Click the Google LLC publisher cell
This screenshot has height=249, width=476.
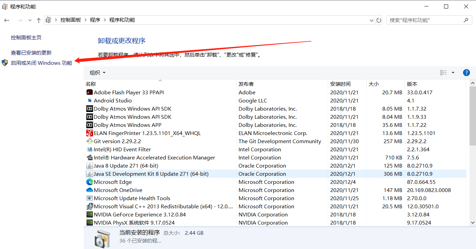click(253, 100)
